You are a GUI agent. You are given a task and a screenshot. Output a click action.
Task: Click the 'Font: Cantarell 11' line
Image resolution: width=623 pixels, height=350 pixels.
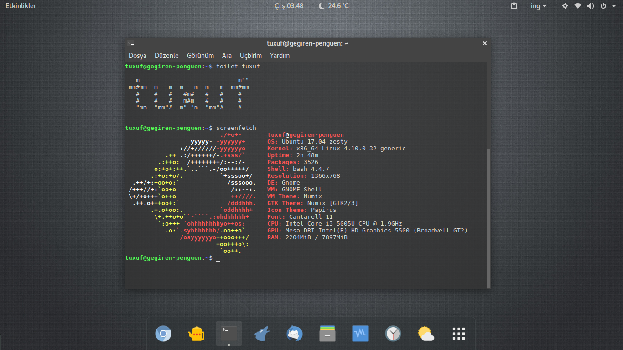pyautogui.click(x=300, y=217)
